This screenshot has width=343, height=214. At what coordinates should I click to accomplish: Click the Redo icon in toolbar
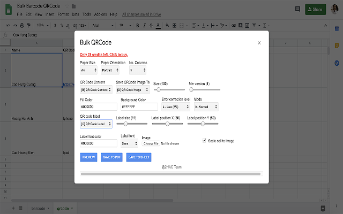tap(15, 26)
